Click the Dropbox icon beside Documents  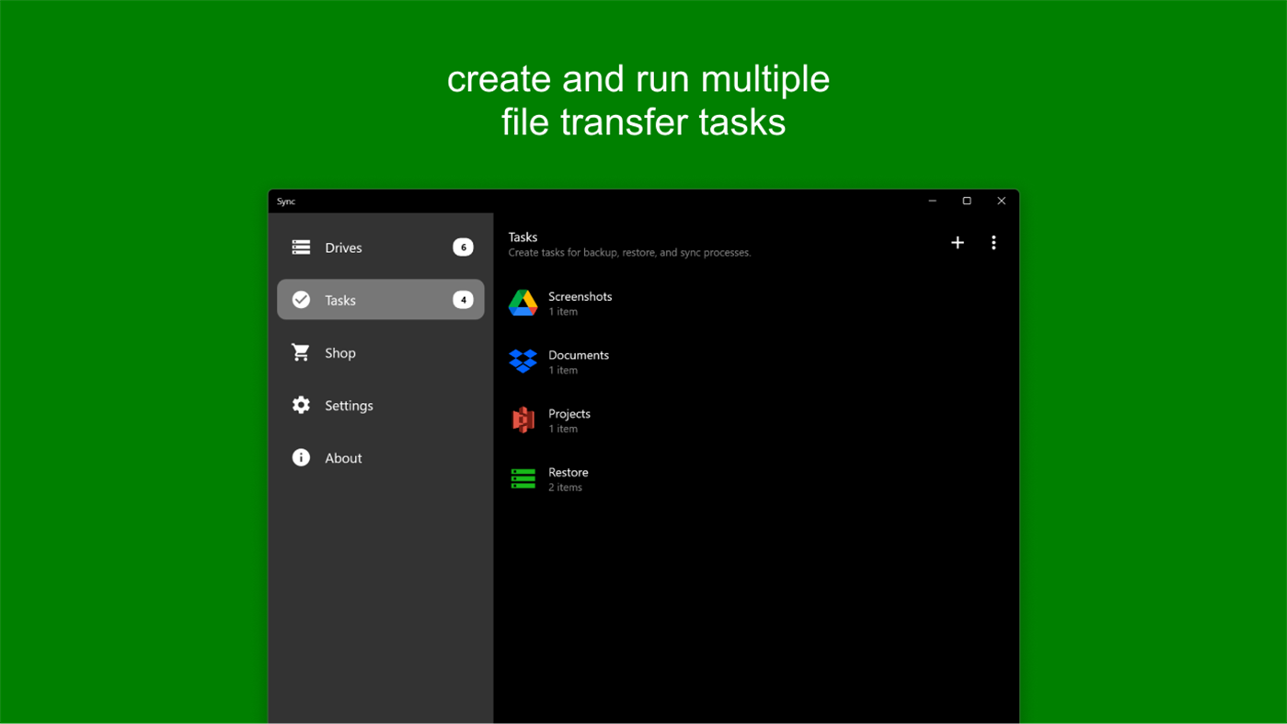(x=523, y=362)
